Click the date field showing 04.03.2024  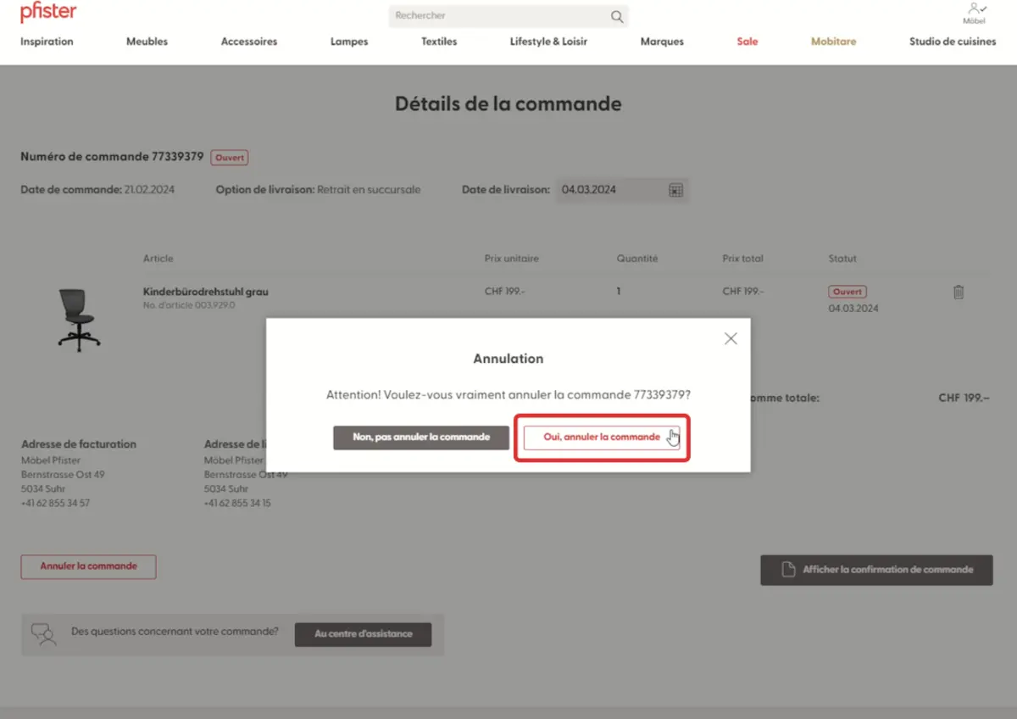coord(609,190)
